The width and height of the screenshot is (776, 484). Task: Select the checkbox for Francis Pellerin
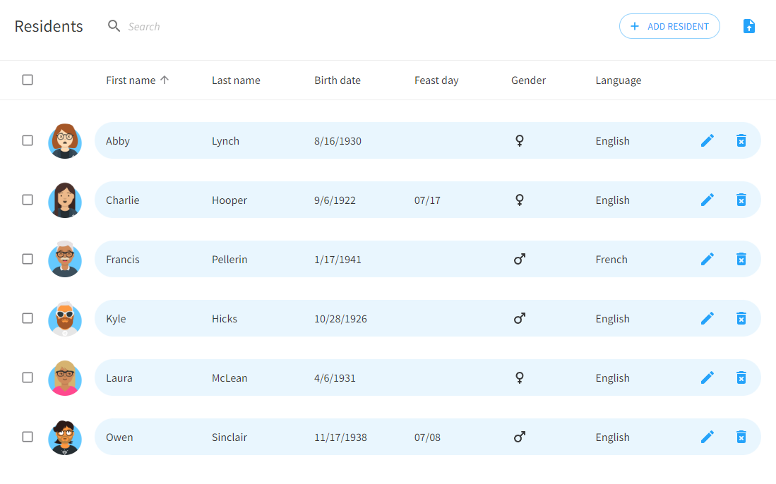[28, 259]
